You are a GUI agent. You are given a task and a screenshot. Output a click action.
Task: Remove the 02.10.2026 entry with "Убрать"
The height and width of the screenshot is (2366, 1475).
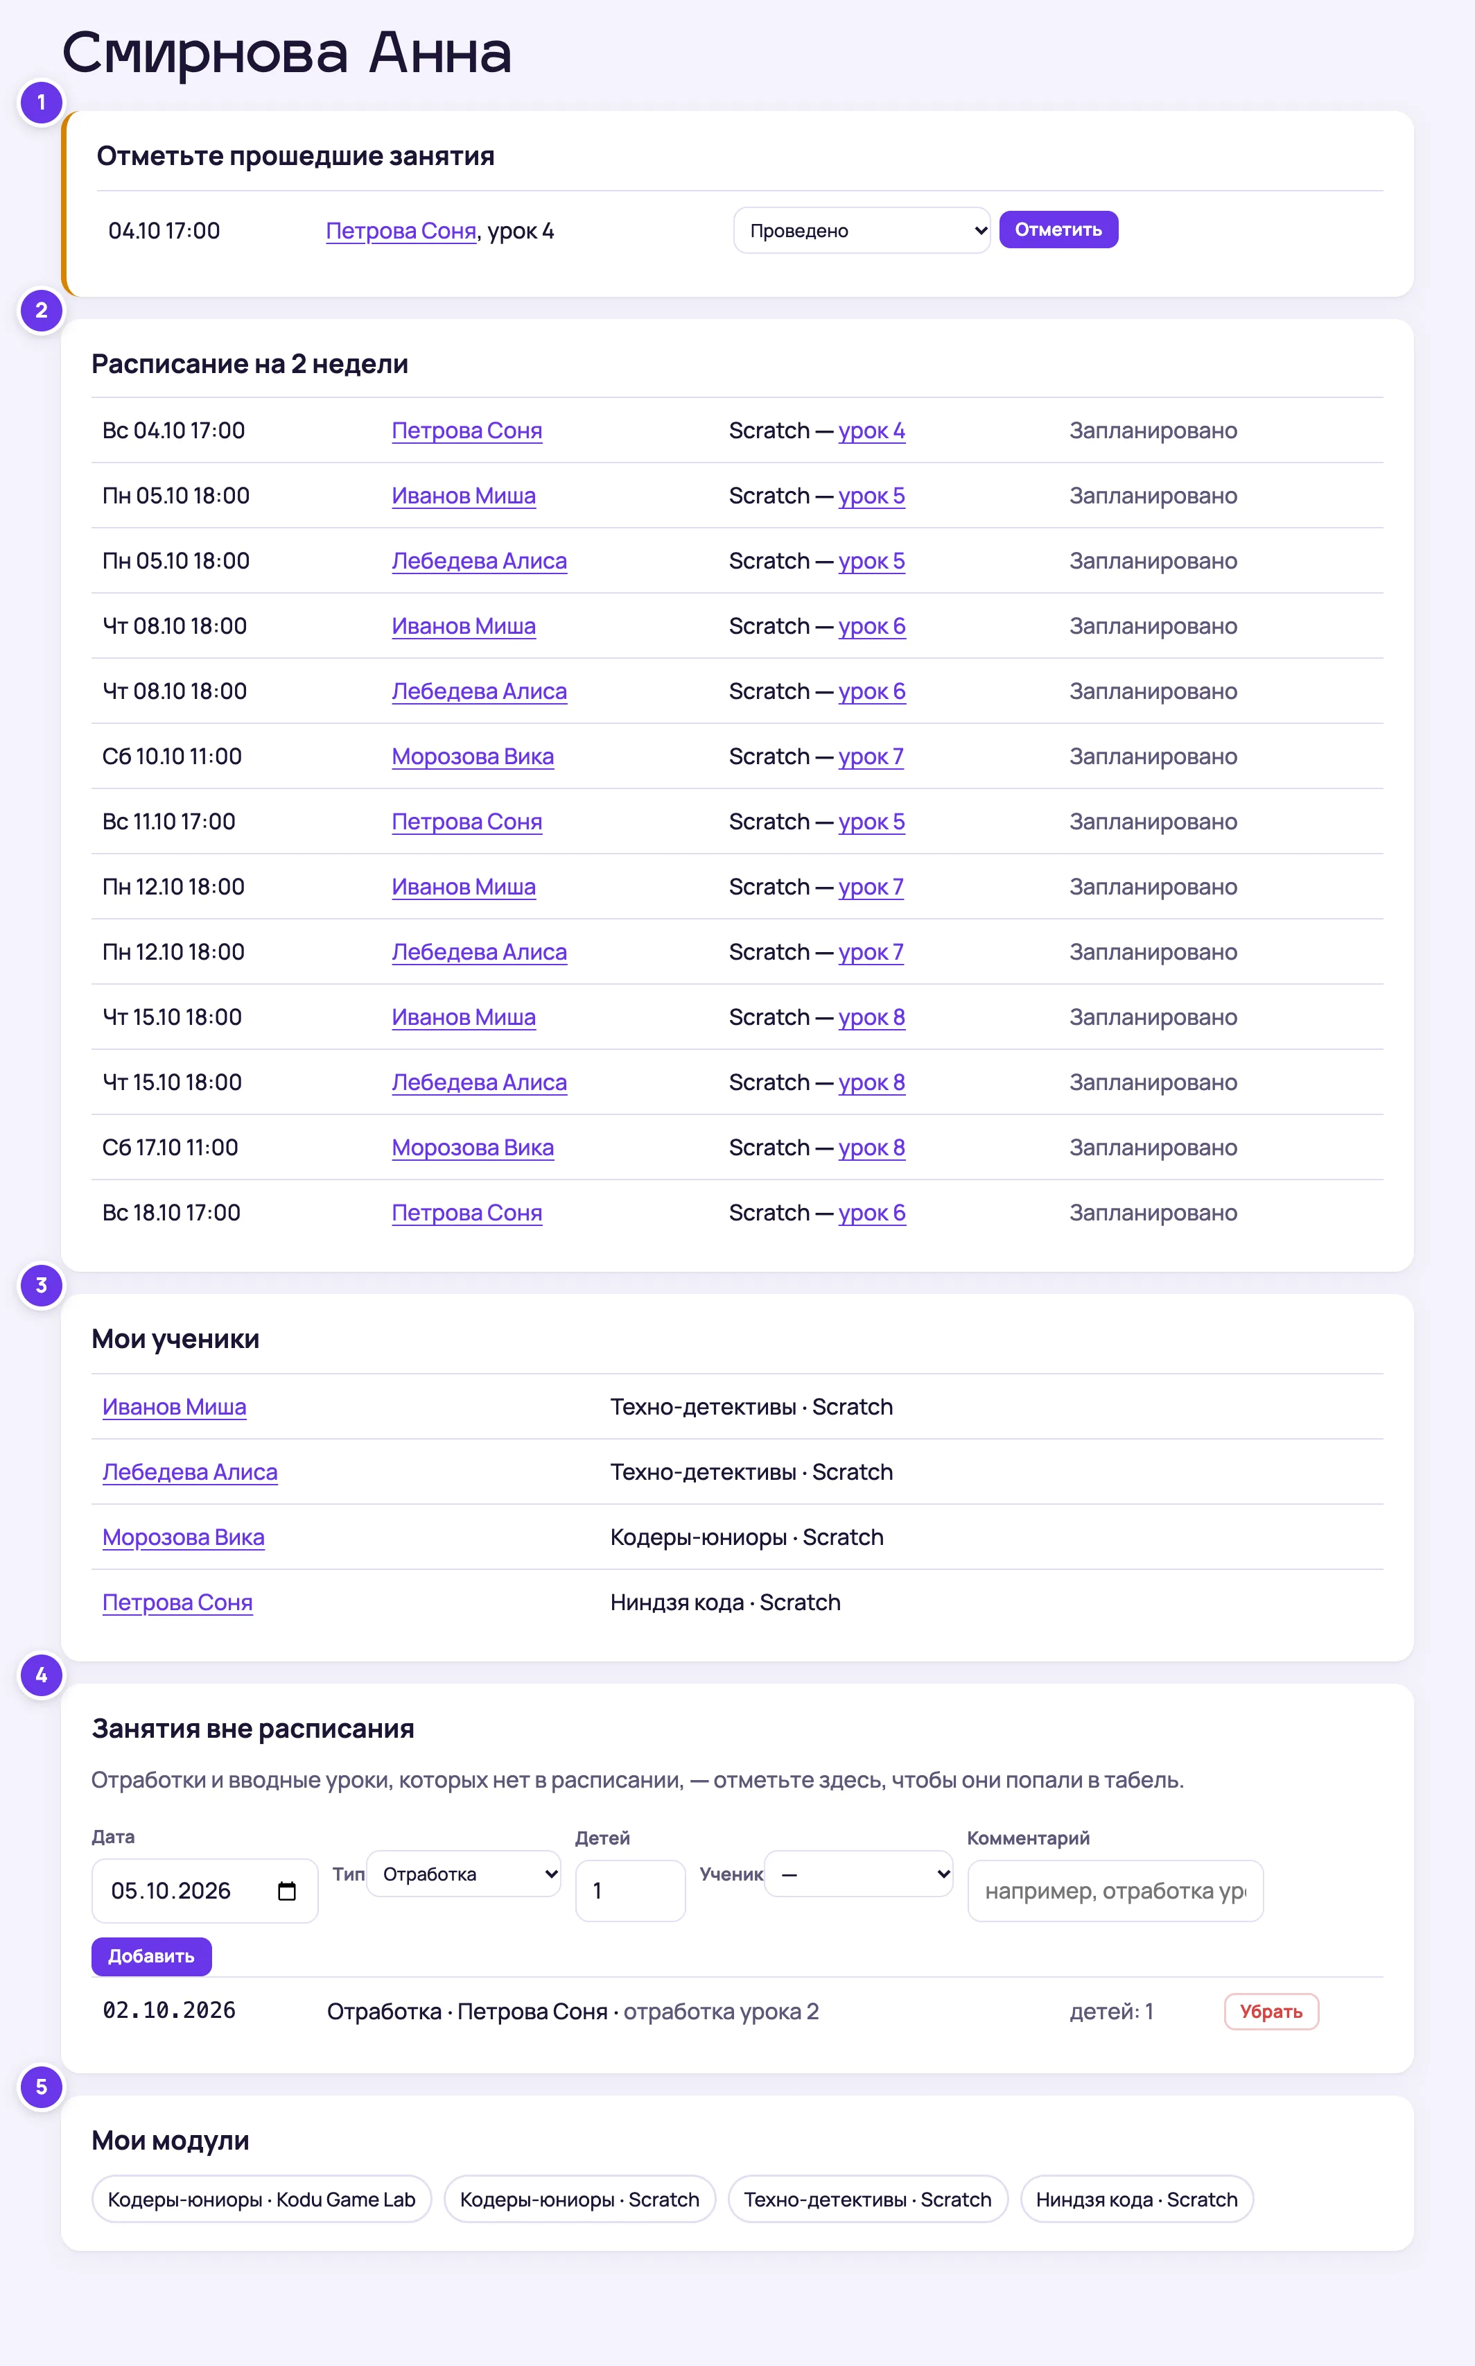tap(1271, 2012)
